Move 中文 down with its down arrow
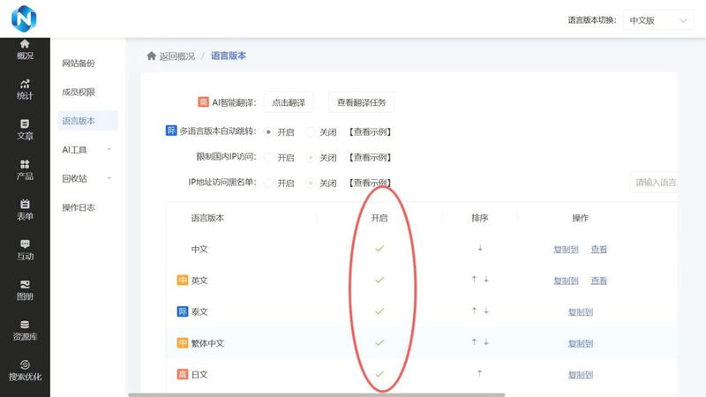 480,248
